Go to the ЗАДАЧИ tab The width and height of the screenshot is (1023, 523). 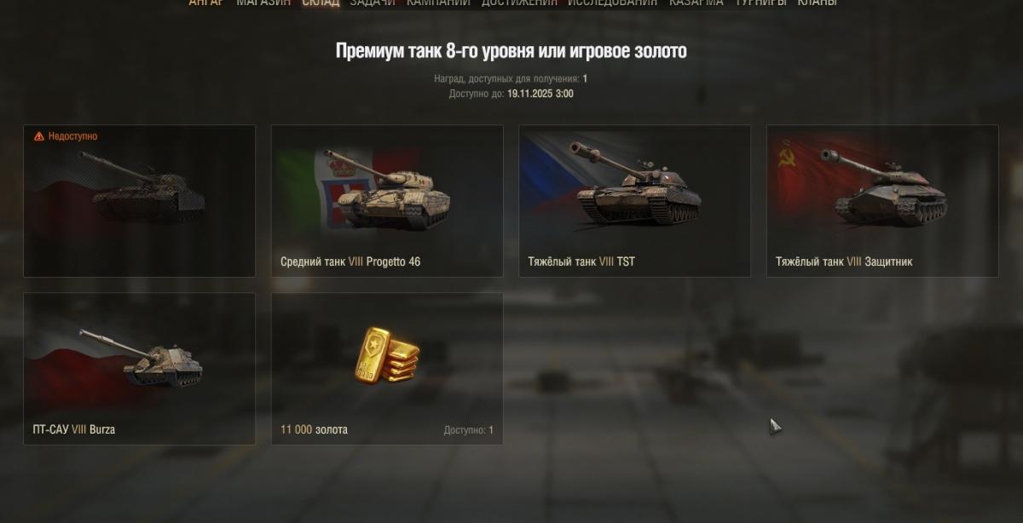[x=373, y=3]
